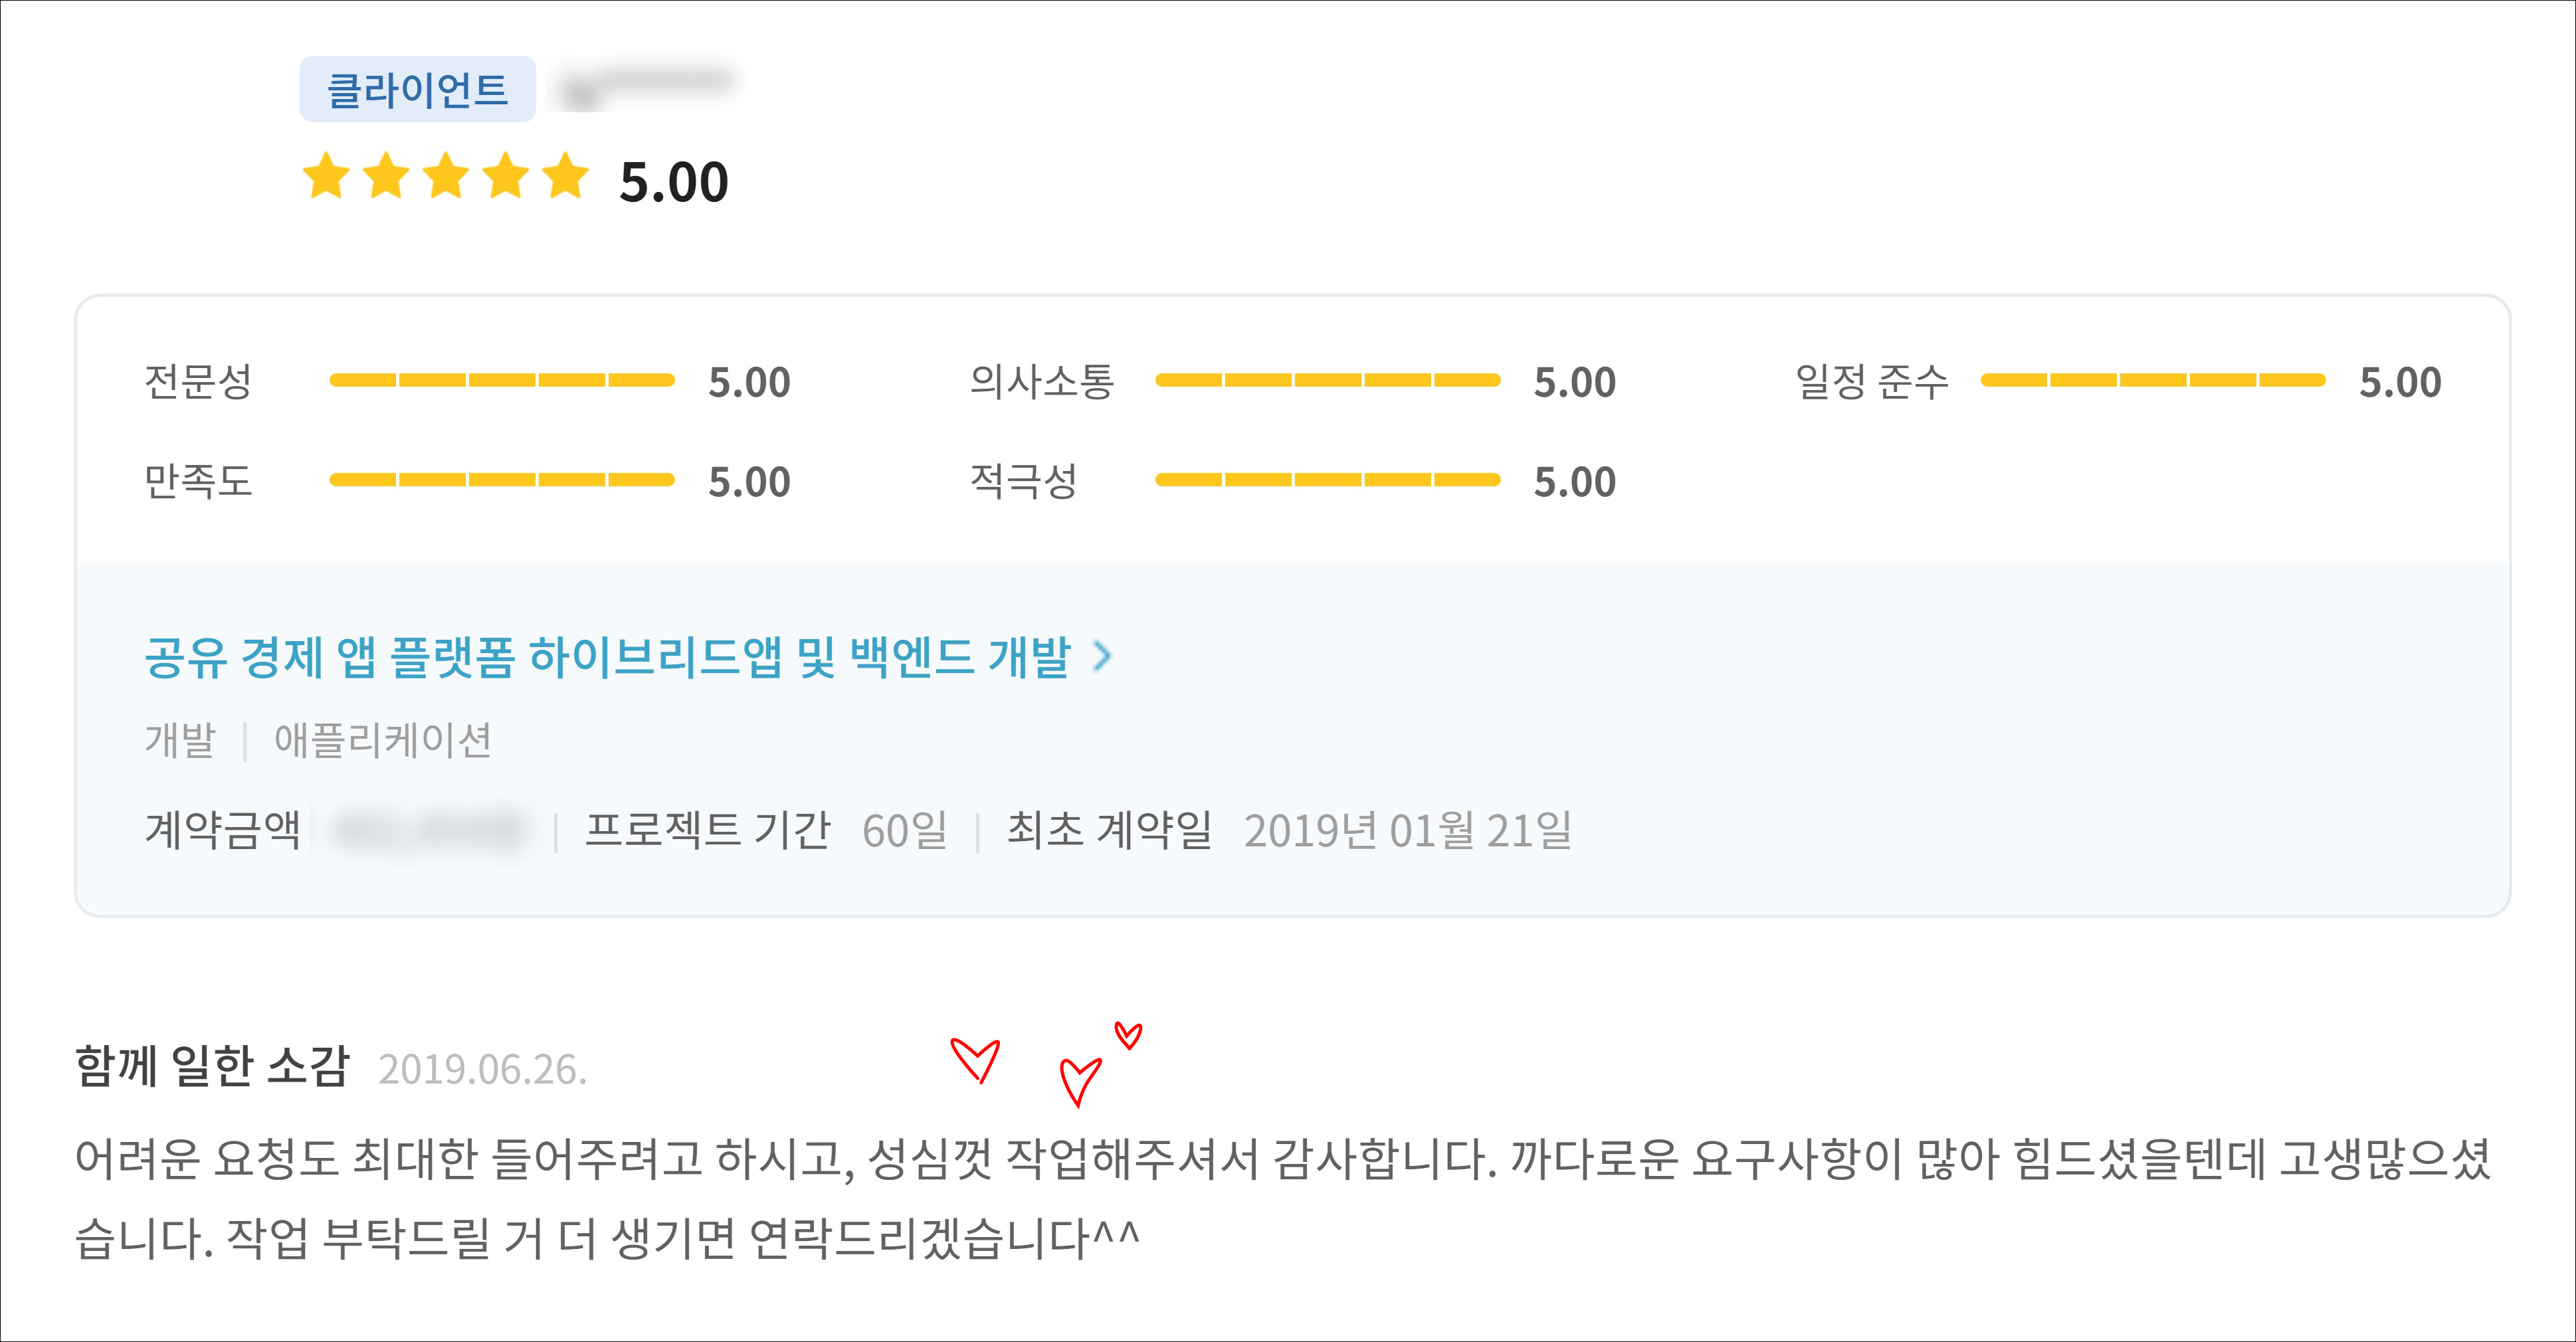Click the 애플리케이션 category tag
The height and width of the screenshot is (1342, 2576).
(x=383, y=741)
